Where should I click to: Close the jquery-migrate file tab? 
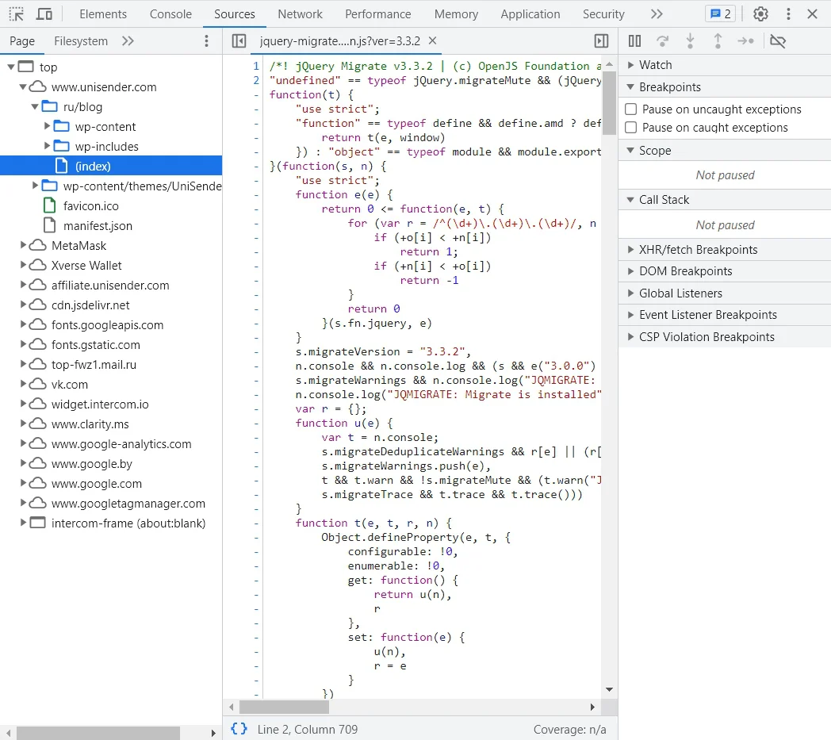(x=433, y=41)
